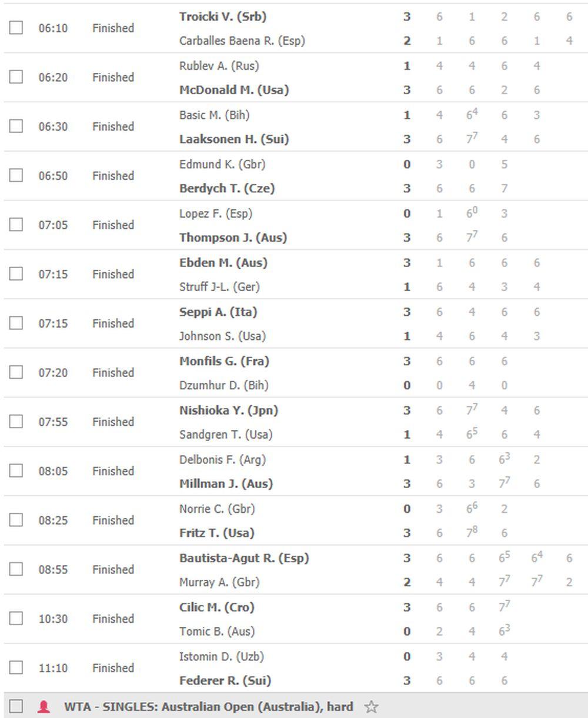588x718 pixels.
Task: Click the 06:30 start time of Basic match
Action: pyautogui.click(x=53, y=126)
